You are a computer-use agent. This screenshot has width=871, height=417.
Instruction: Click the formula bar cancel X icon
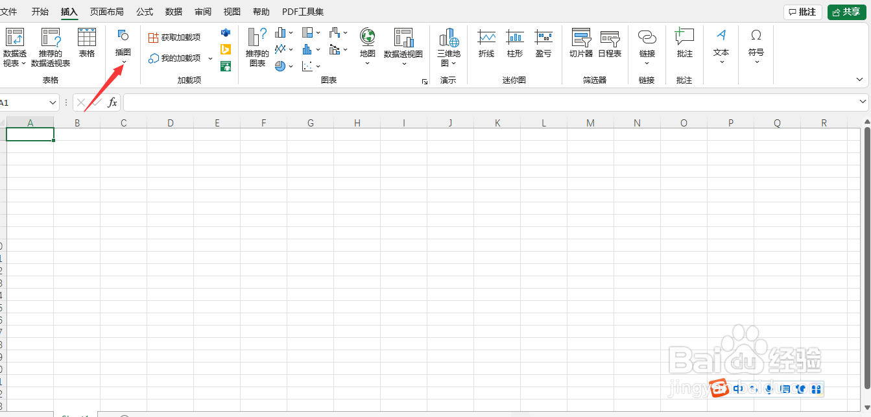pos(81,102)
